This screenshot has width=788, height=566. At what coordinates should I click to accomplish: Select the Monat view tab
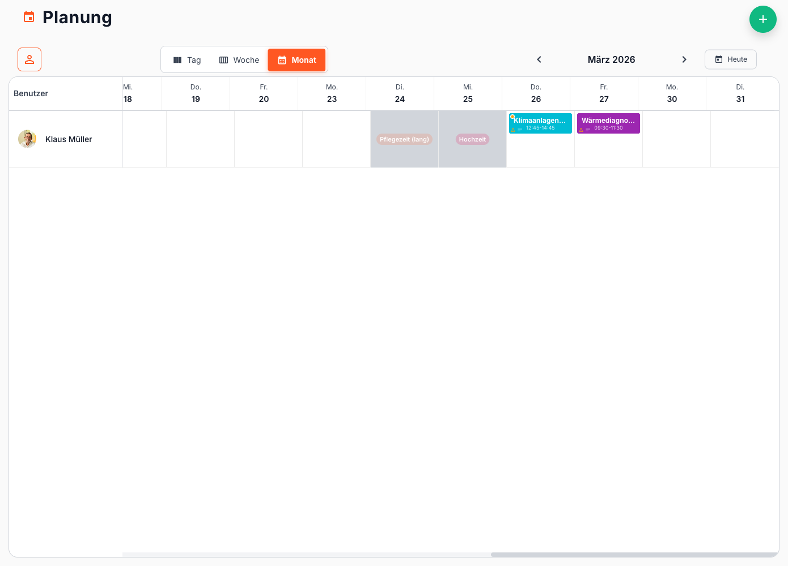(x=297, y=60)
